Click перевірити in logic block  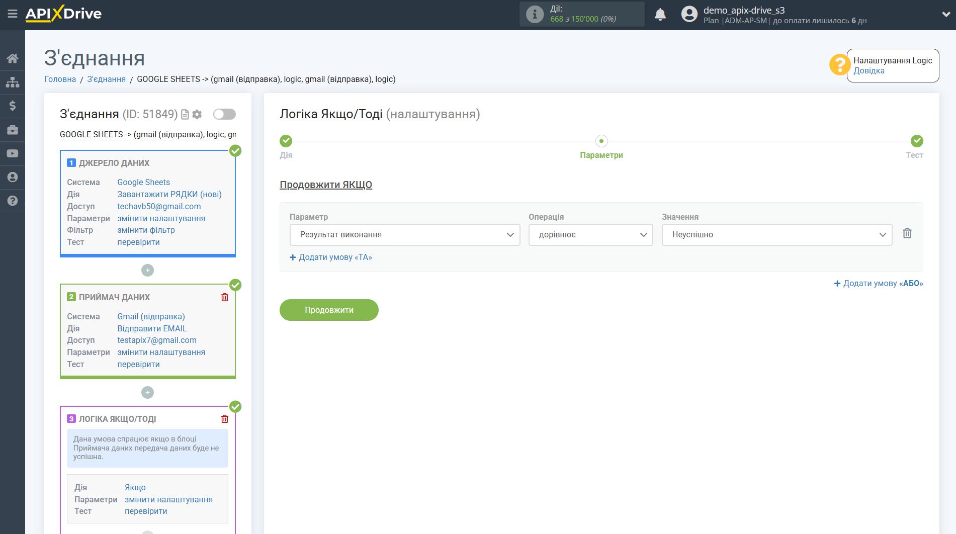pyautogui.click(x=146, y=511)
